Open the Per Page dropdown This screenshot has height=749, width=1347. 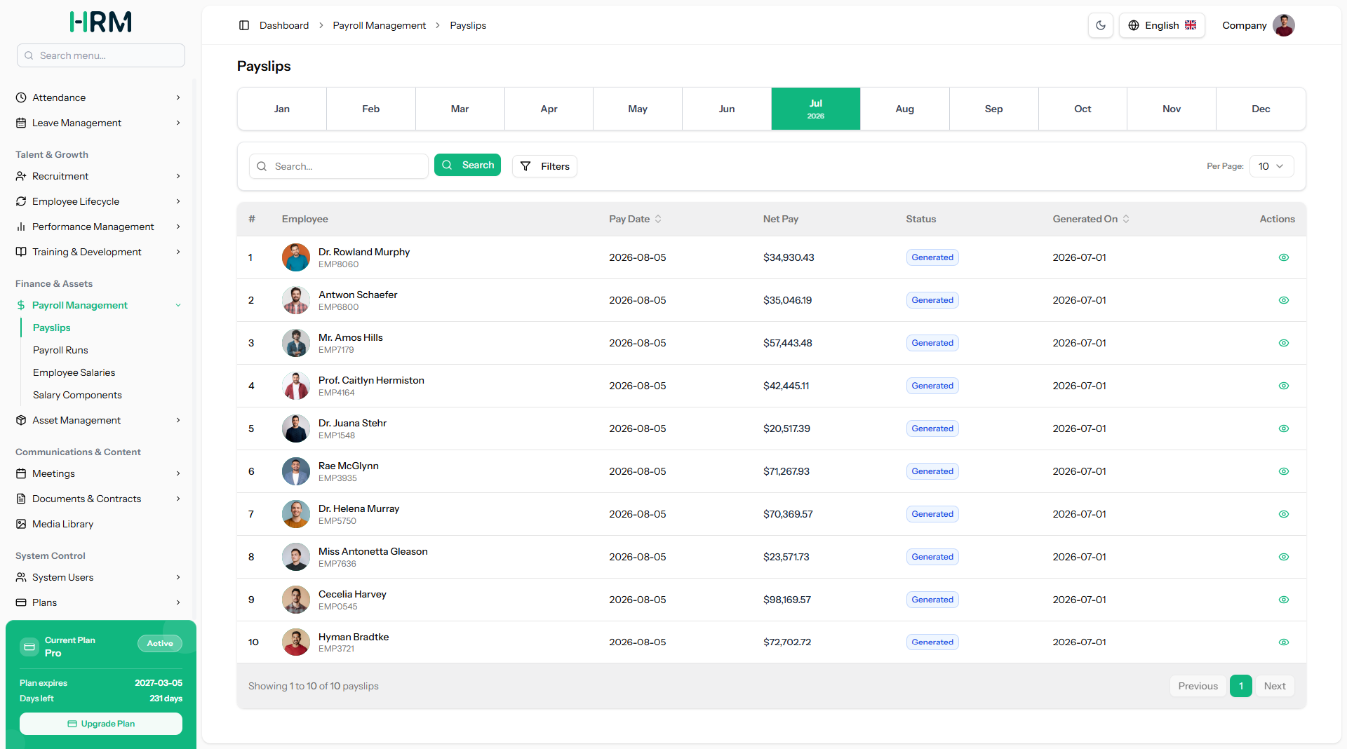[x=1271, y=166]
